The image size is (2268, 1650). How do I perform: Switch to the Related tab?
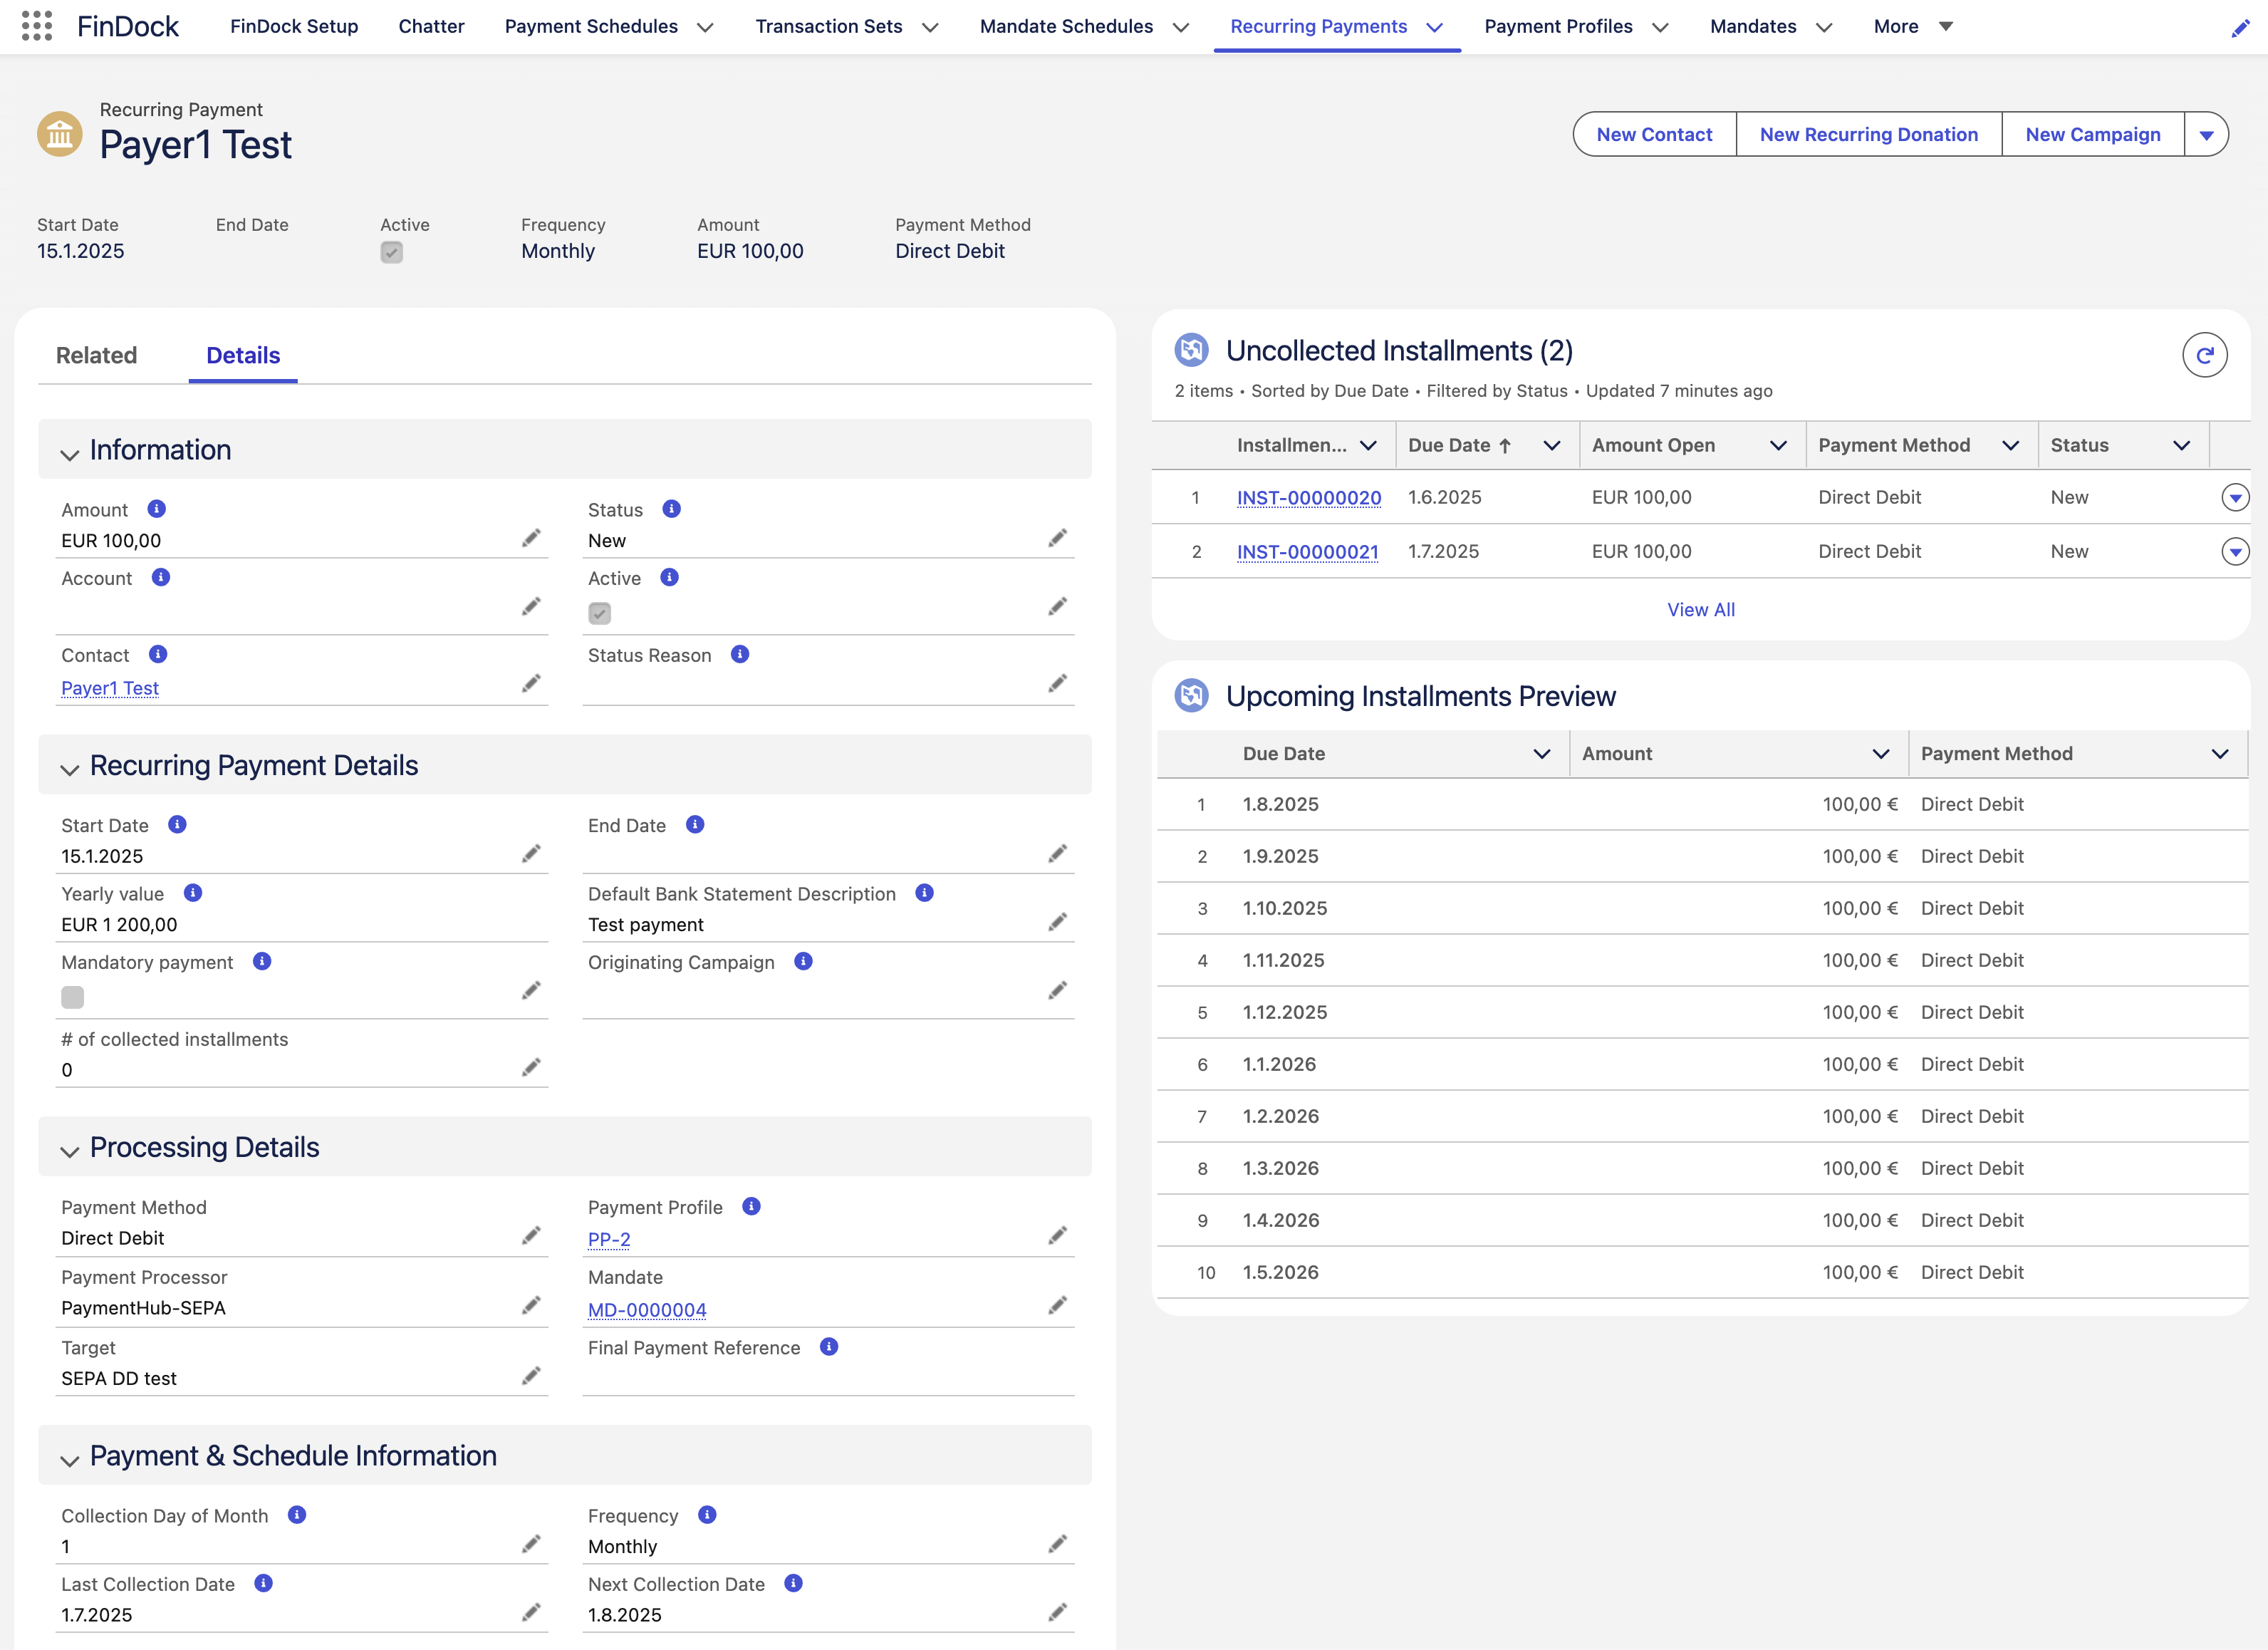96,355
